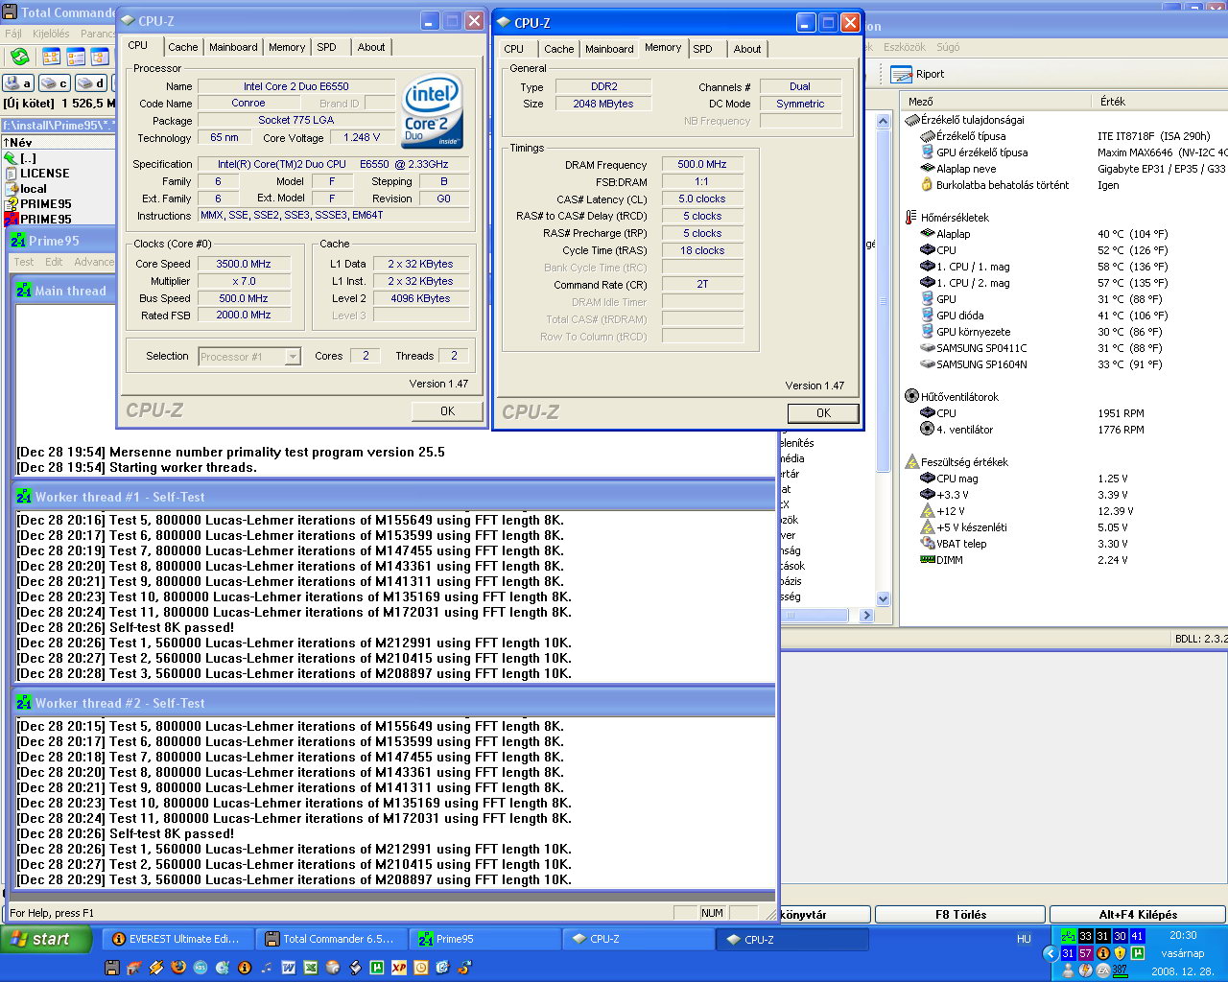
Task: Open the SPD tab in memory CPU-Z window
Action: 702,49
